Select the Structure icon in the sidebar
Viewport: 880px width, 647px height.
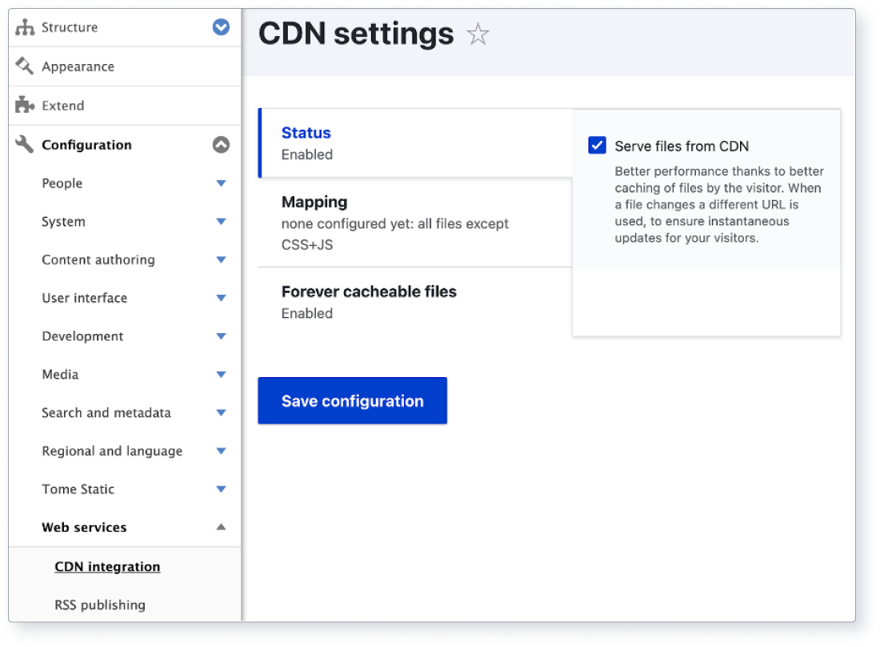pyautogui.click(x=25, y=26)
